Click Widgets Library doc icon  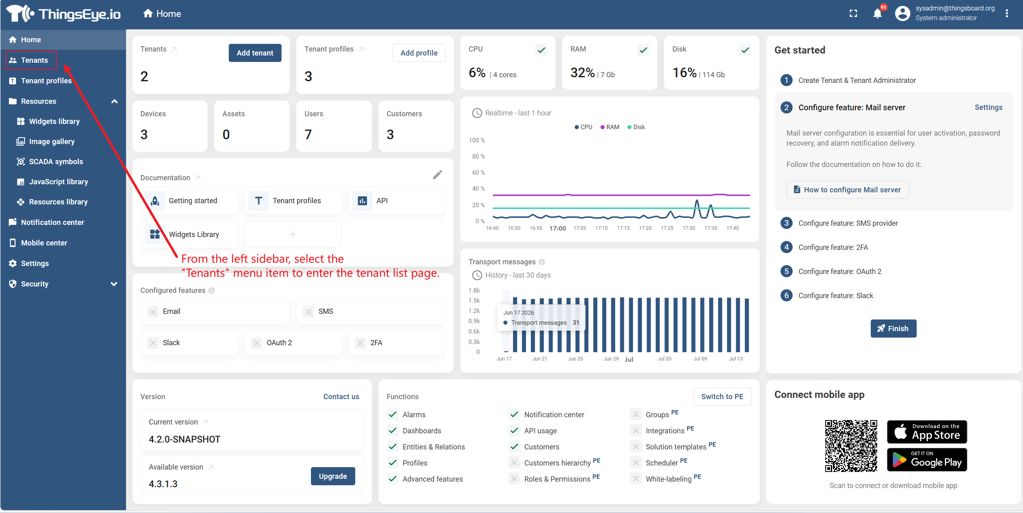point(155,234)
